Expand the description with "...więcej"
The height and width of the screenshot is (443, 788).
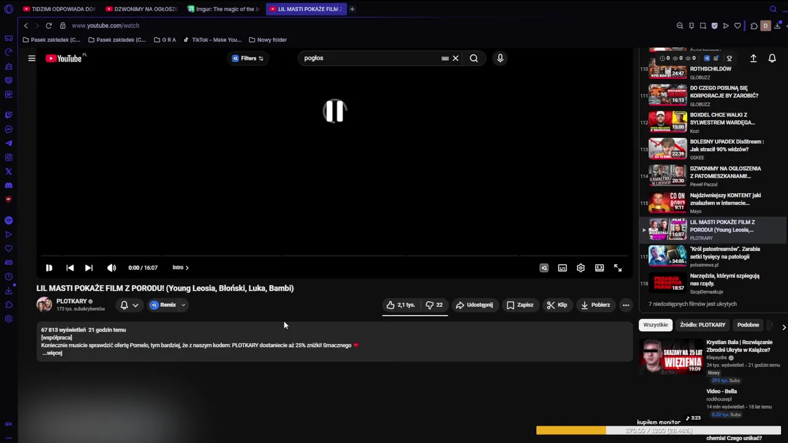pyautogui.click(x=52, y=353)
